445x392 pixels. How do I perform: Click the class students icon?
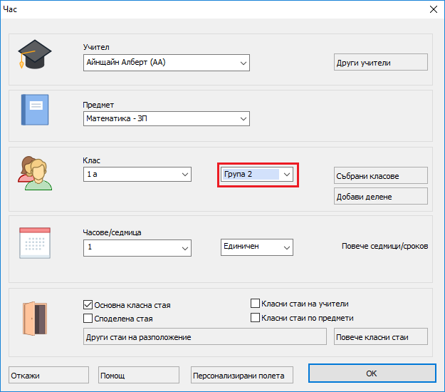coord(34,172)
